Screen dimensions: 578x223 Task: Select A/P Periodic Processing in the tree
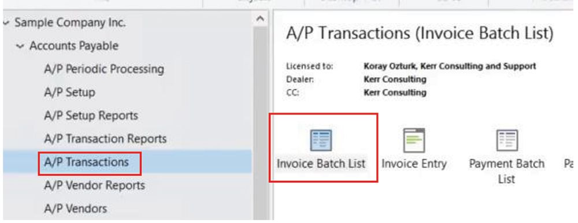coord(104,69)
